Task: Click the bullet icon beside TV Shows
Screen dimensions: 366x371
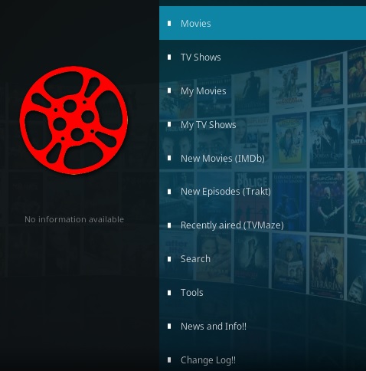Action: 169,57
